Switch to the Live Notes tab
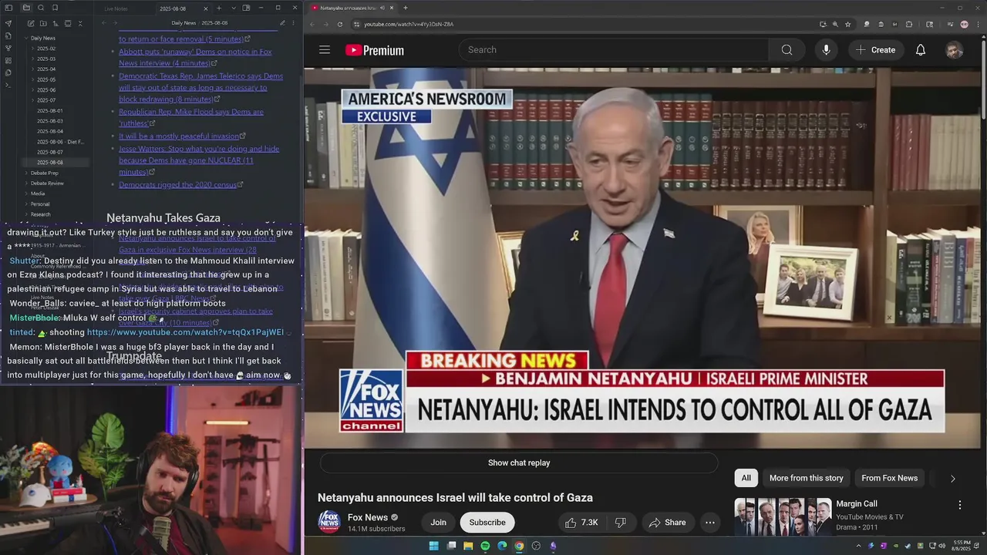Image resolution: width=987 pixels, height=555 pixels. (x=116, y=8)
